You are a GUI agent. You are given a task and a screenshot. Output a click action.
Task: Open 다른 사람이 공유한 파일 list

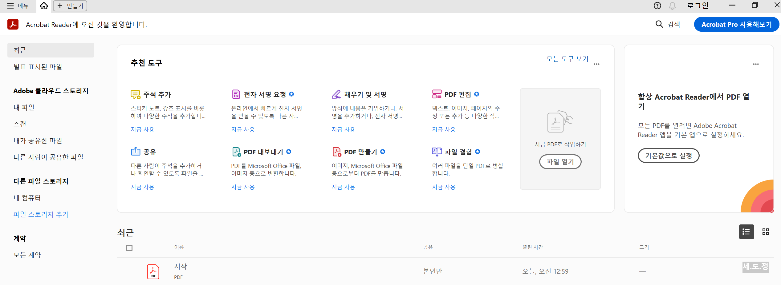[x=48, y=157]
